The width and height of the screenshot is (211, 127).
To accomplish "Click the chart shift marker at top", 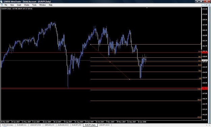I will tap(147, 8).
